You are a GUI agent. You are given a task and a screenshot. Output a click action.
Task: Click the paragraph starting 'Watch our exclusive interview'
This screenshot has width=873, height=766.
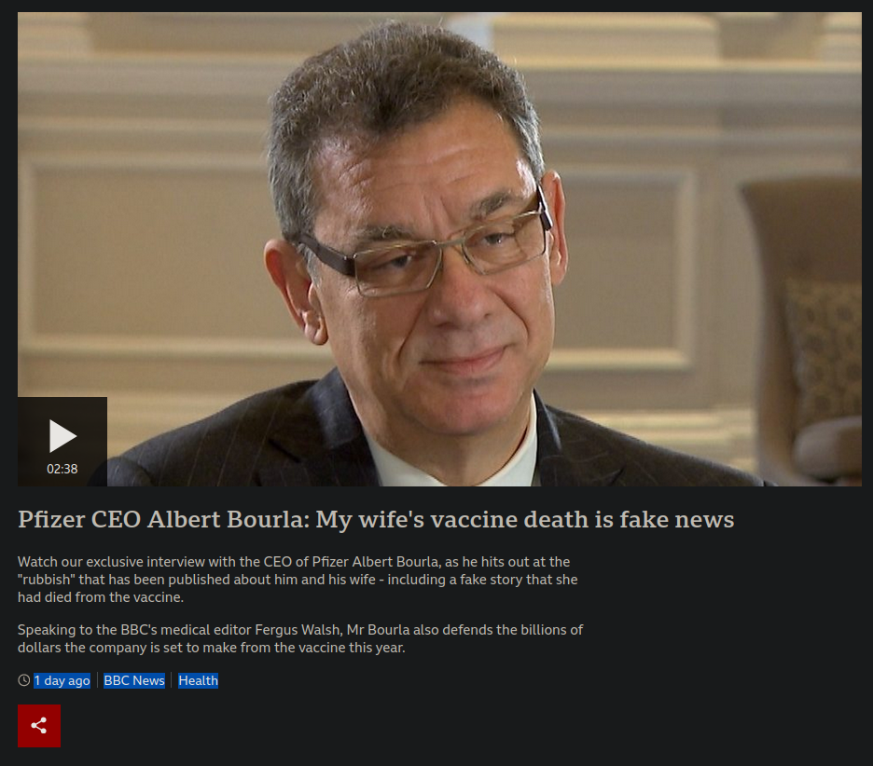(298, 579)
